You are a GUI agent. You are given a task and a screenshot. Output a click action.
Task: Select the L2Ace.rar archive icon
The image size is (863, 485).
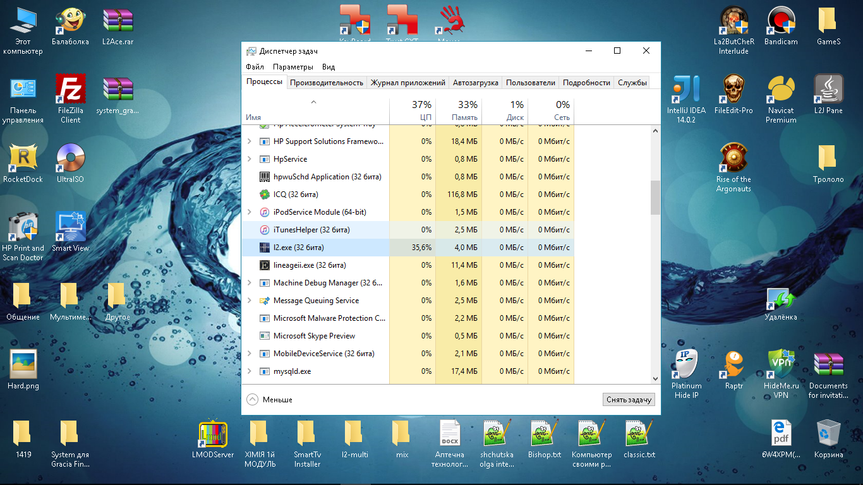tap(118, 26)
